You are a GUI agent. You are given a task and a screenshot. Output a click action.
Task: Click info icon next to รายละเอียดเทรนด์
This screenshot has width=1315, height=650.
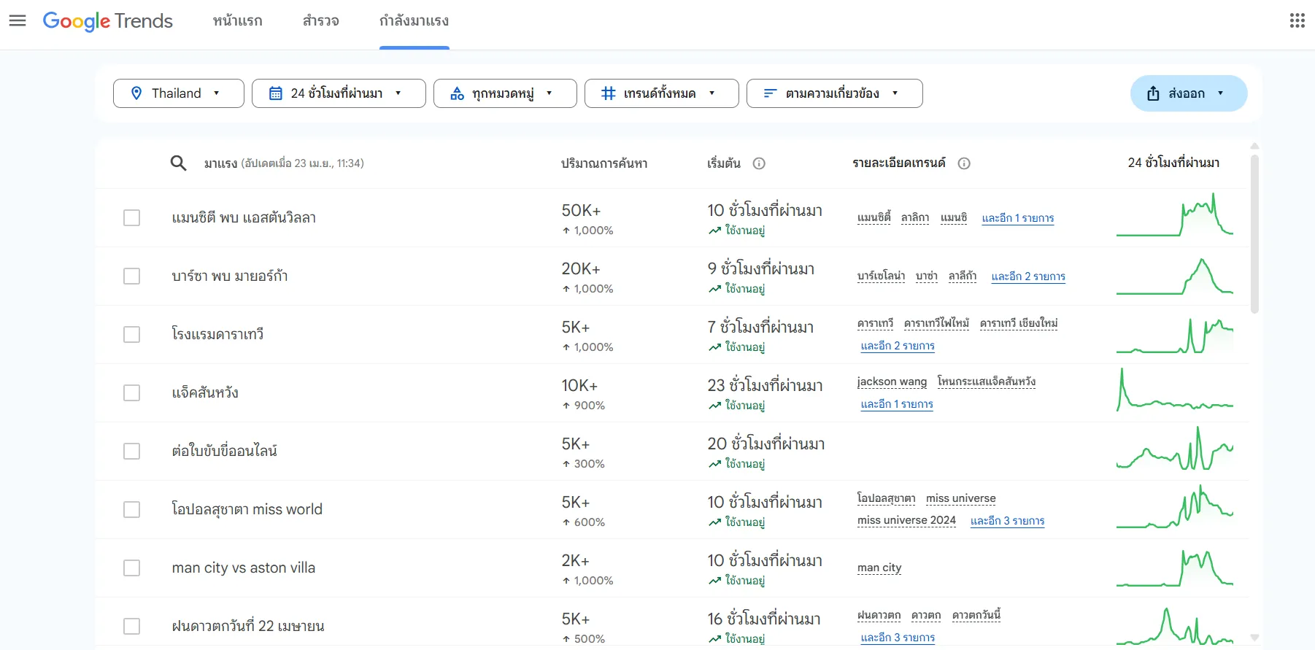tap(964, 163)
